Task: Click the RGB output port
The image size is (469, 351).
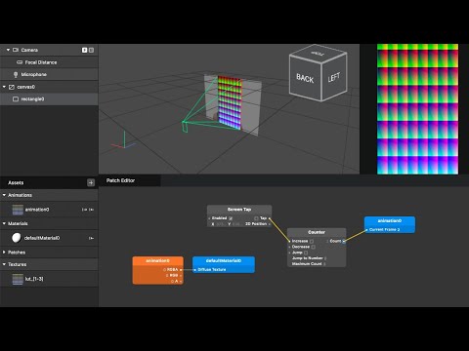Action: click(181, 275)
